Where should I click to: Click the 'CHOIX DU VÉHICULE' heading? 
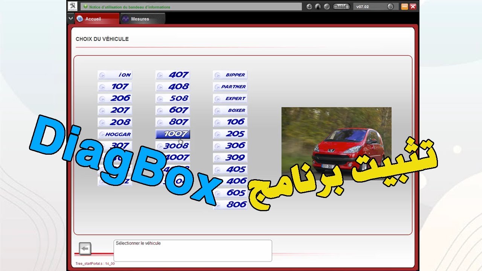102,39
